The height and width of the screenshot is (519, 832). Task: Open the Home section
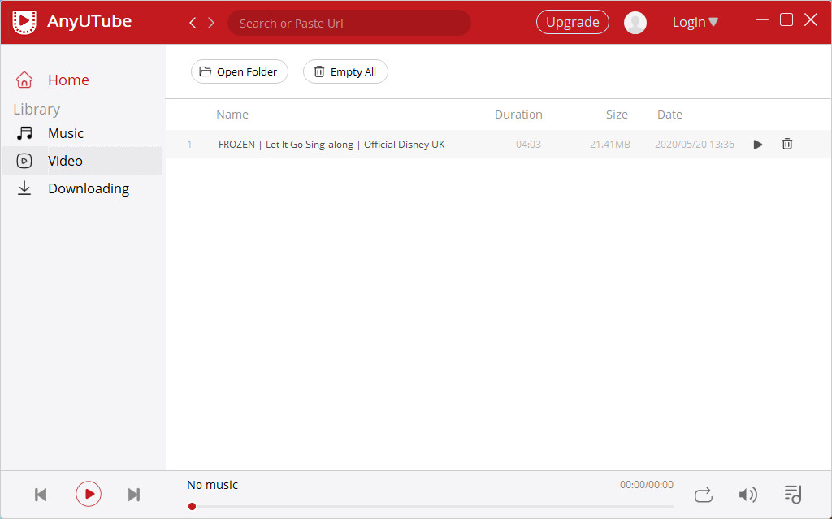click(x=68, y=80)
